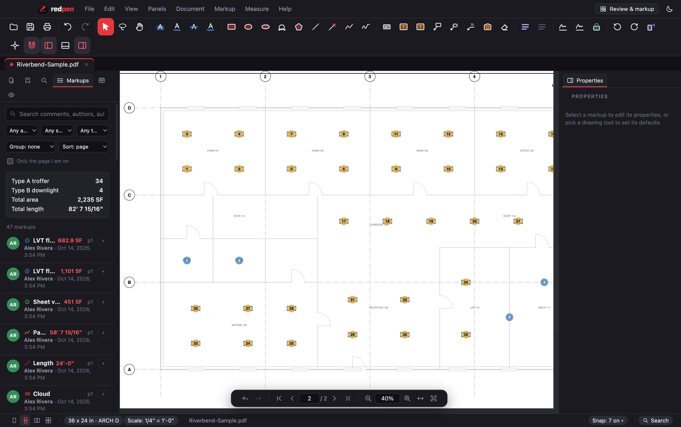Select the Strikethrough text tool
Viewport: 681px width, 427px height.
(194, 27)
